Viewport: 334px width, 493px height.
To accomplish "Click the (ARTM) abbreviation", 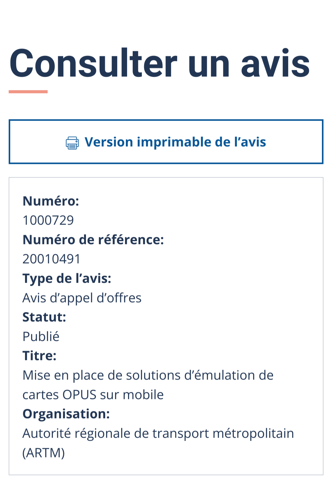I will click(x=44, y=453).
